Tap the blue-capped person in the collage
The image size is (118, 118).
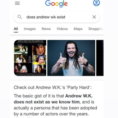(39, 60)
